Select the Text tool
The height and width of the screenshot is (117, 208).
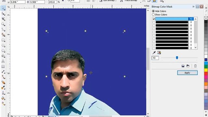pos(3,61)
